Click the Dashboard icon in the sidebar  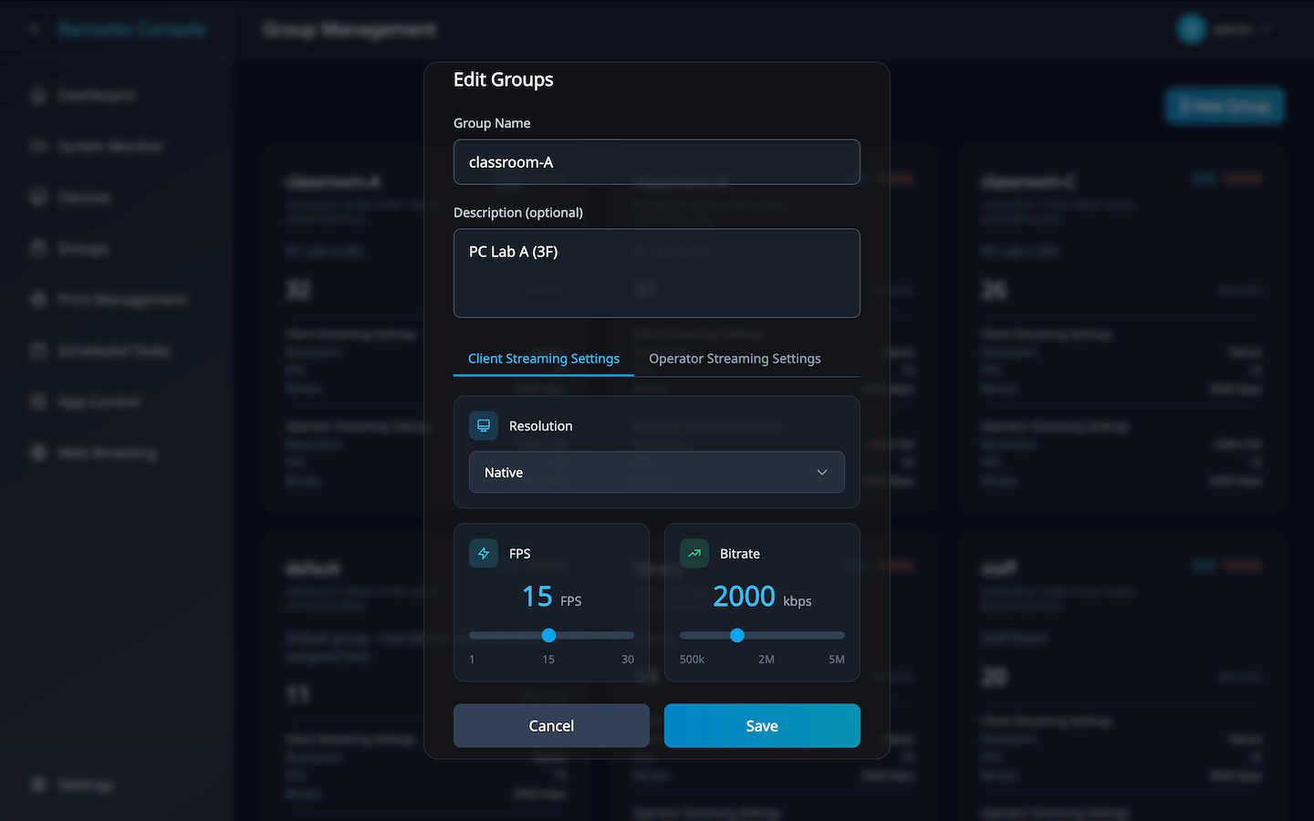click(38, 96)
